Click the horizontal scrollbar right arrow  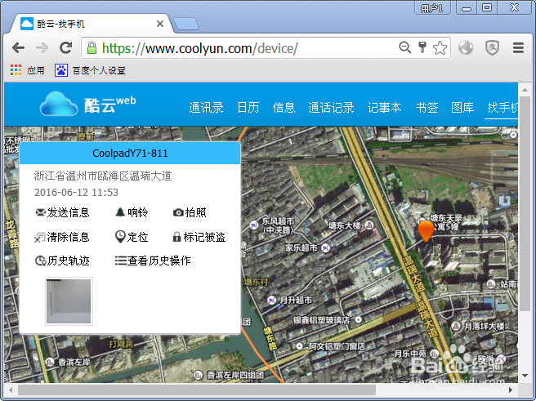pos(511,390)
